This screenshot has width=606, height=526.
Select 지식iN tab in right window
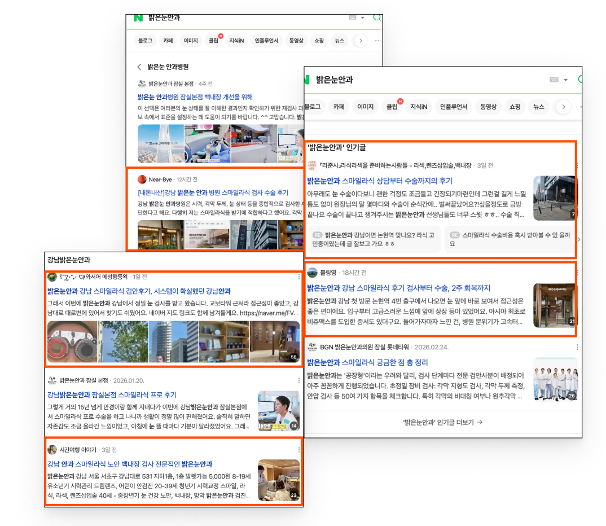point(419,107)
